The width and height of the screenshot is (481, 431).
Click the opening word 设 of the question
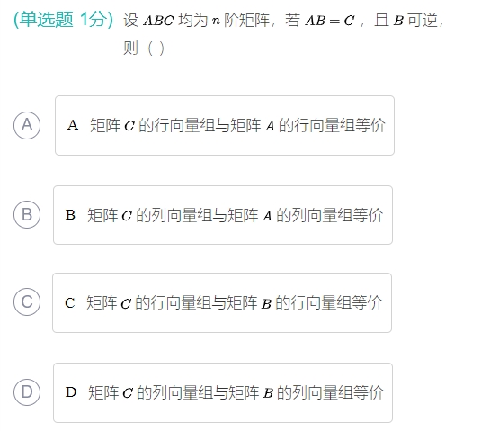[130, 21]
